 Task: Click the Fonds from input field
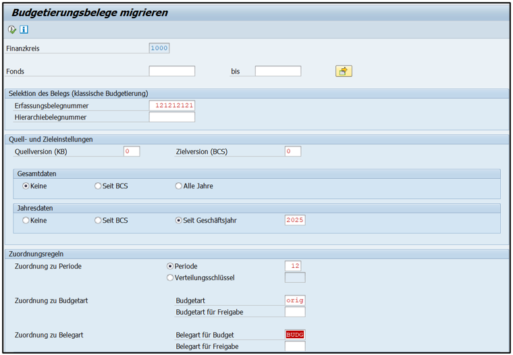[171, 71]
